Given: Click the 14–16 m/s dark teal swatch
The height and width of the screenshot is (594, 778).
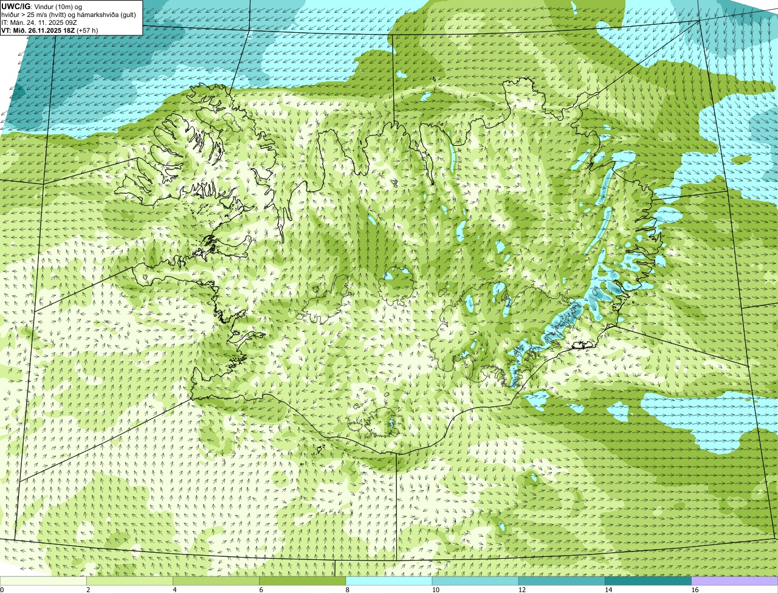Looking at the screenshot, I should (x=649, y=581).
